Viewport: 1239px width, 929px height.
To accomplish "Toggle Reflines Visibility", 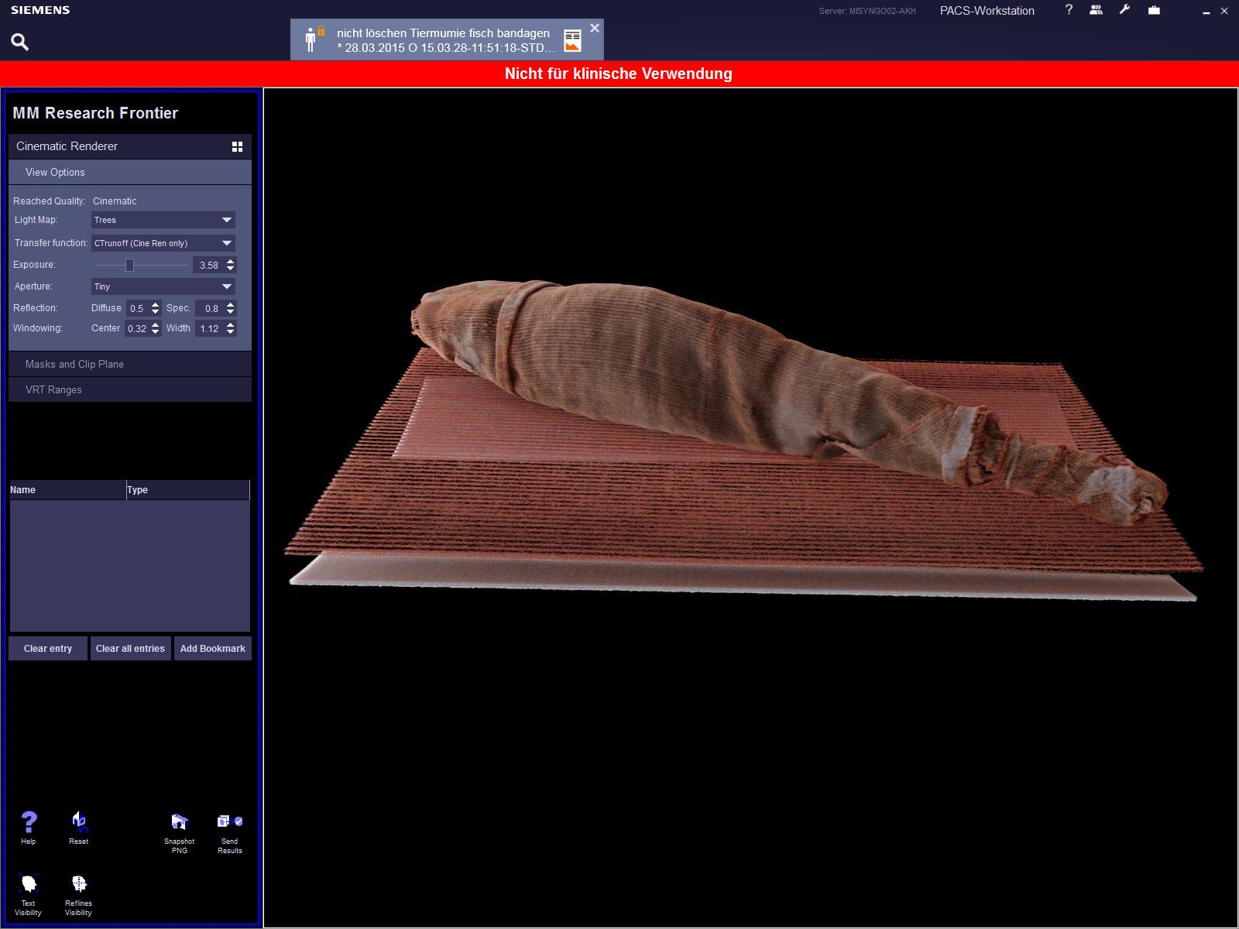I will pos(79,884).
